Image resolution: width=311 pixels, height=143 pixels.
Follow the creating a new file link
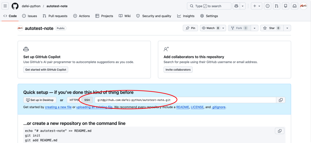coord(58,107)
